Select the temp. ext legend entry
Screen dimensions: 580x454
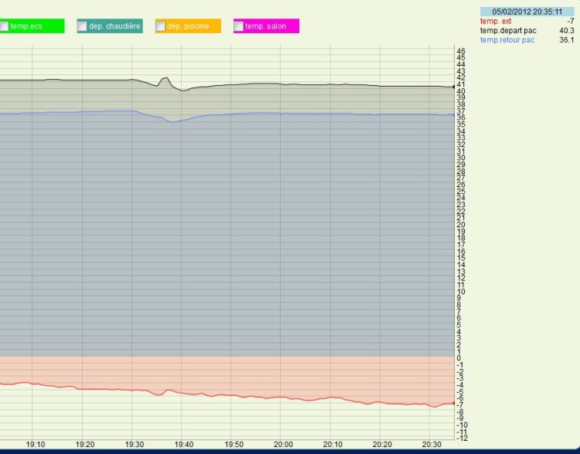click(x=496, y=22)
